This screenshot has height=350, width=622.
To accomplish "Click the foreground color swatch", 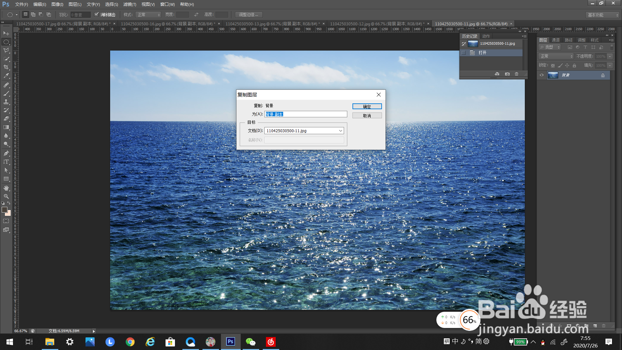I will click(x=5, y=210).
